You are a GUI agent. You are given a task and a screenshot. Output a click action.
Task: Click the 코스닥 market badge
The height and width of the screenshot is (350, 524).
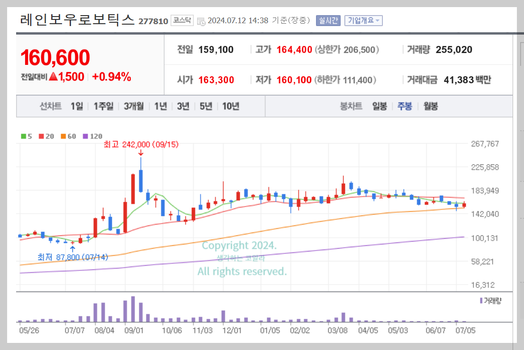click(182, 20)
